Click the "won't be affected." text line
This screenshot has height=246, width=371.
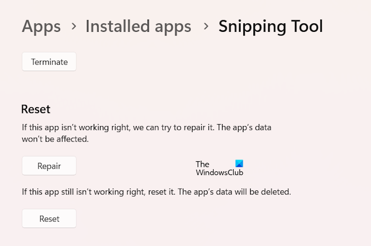point(55,139)
